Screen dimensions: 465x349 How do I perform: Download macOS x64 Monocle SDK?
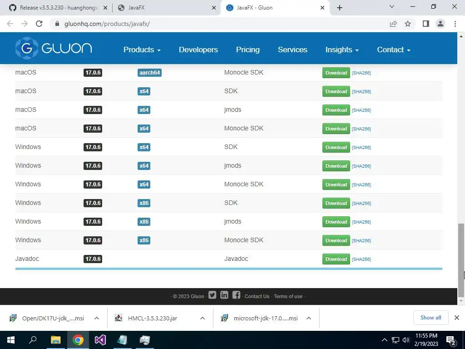(x=336, y=129)
